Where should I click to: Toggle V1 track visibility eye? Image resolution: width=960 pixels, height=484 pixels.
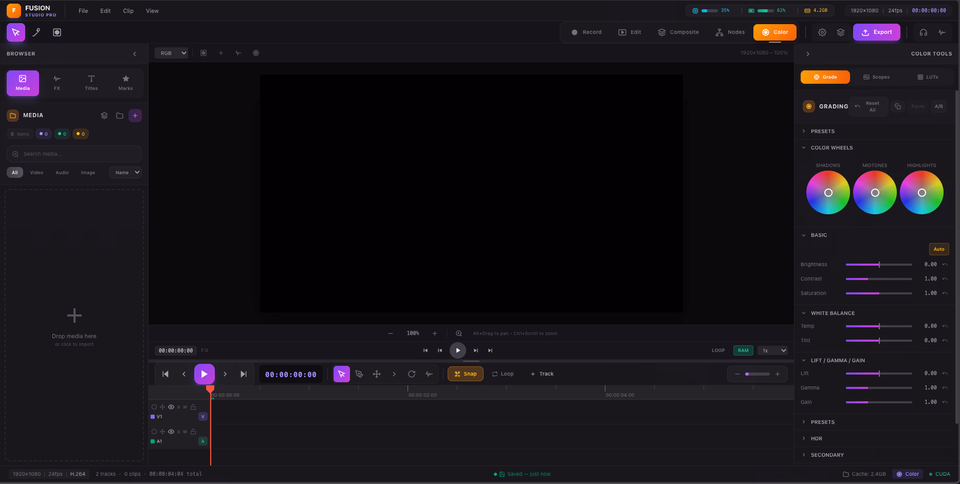coord(171,407)
